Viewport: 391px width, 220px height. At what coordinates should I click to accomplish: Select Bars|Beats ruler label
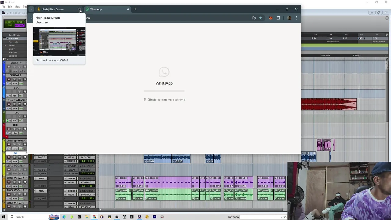14,35
